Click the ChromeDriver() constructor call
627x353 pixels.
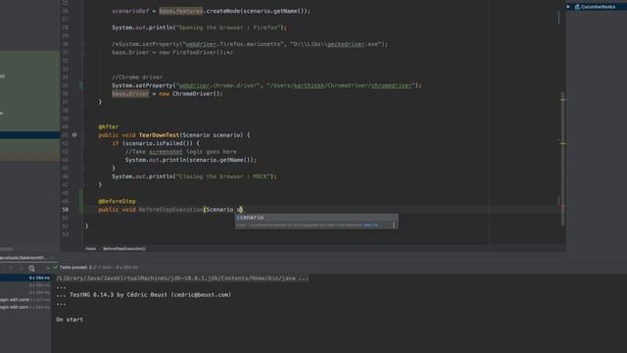click(196, 94)
